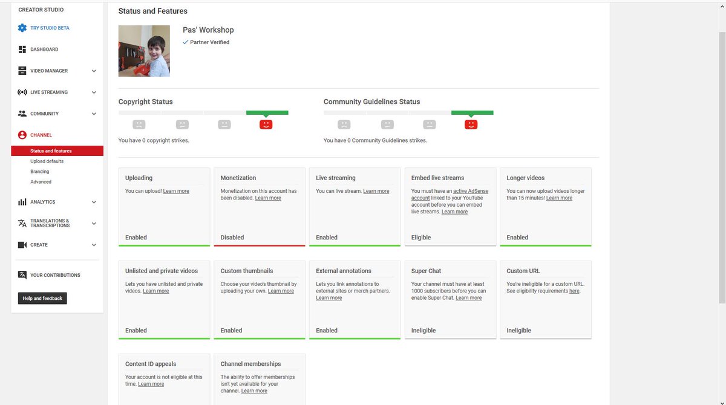Click Learn more in Live streaming card
Viewport: 726px width, 405px height.
(x=376, y=191)
